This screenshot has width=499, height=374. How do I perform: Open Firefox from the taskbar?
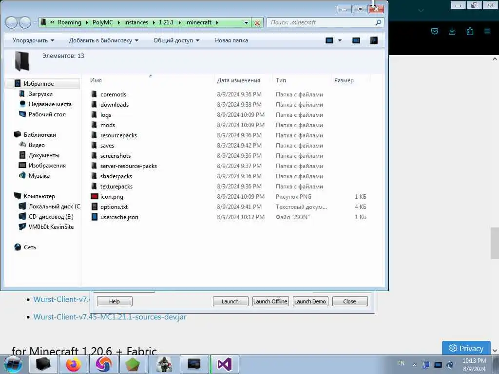coord(74,364)
